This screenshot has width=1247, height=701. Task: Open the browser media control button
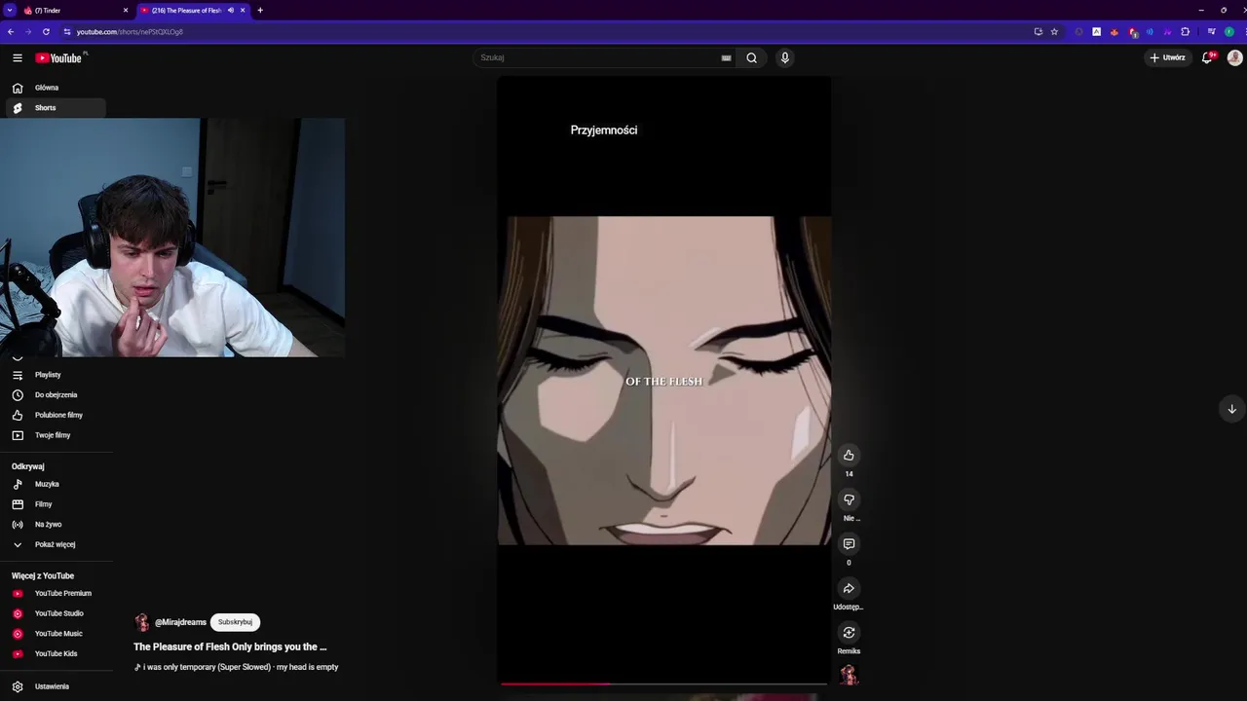coord(1212,32)
